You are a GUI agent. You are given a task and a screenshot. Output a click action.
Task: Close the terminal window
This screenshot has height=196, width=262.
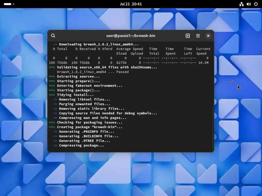(208, 36)
